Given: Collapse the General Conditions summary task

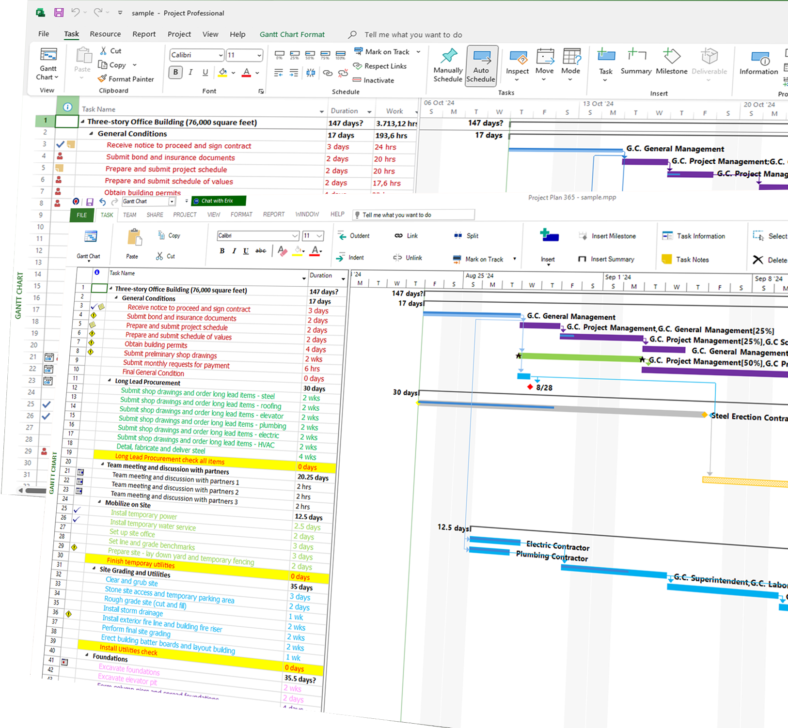Looking at the screenshot, I should pos(91,134).
